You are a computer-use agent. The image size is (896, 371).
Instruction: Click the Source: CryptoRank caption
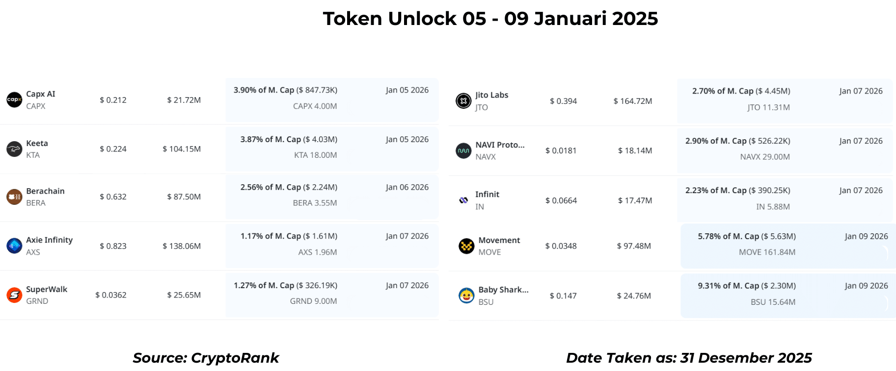click(x=206, y=358)
